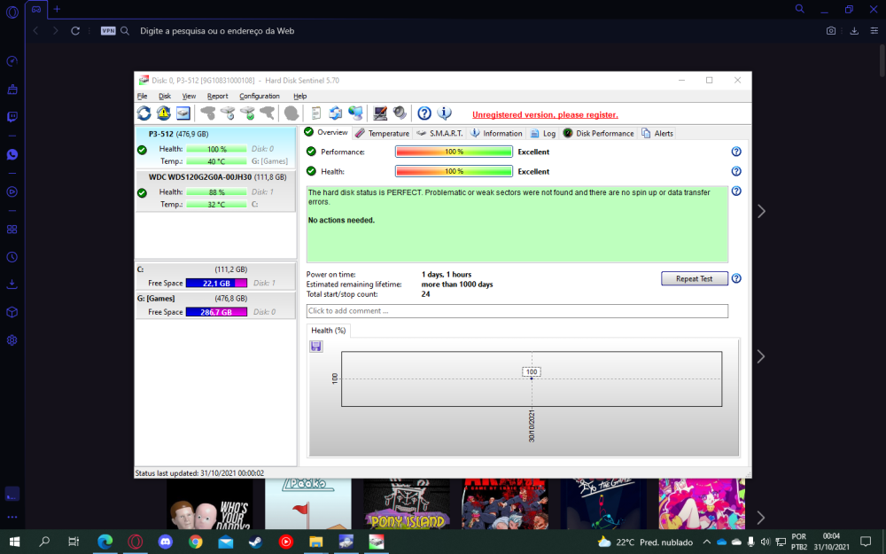Open the Opera sidebar settings gear
886x554 pixels.
tap(12, 340)
